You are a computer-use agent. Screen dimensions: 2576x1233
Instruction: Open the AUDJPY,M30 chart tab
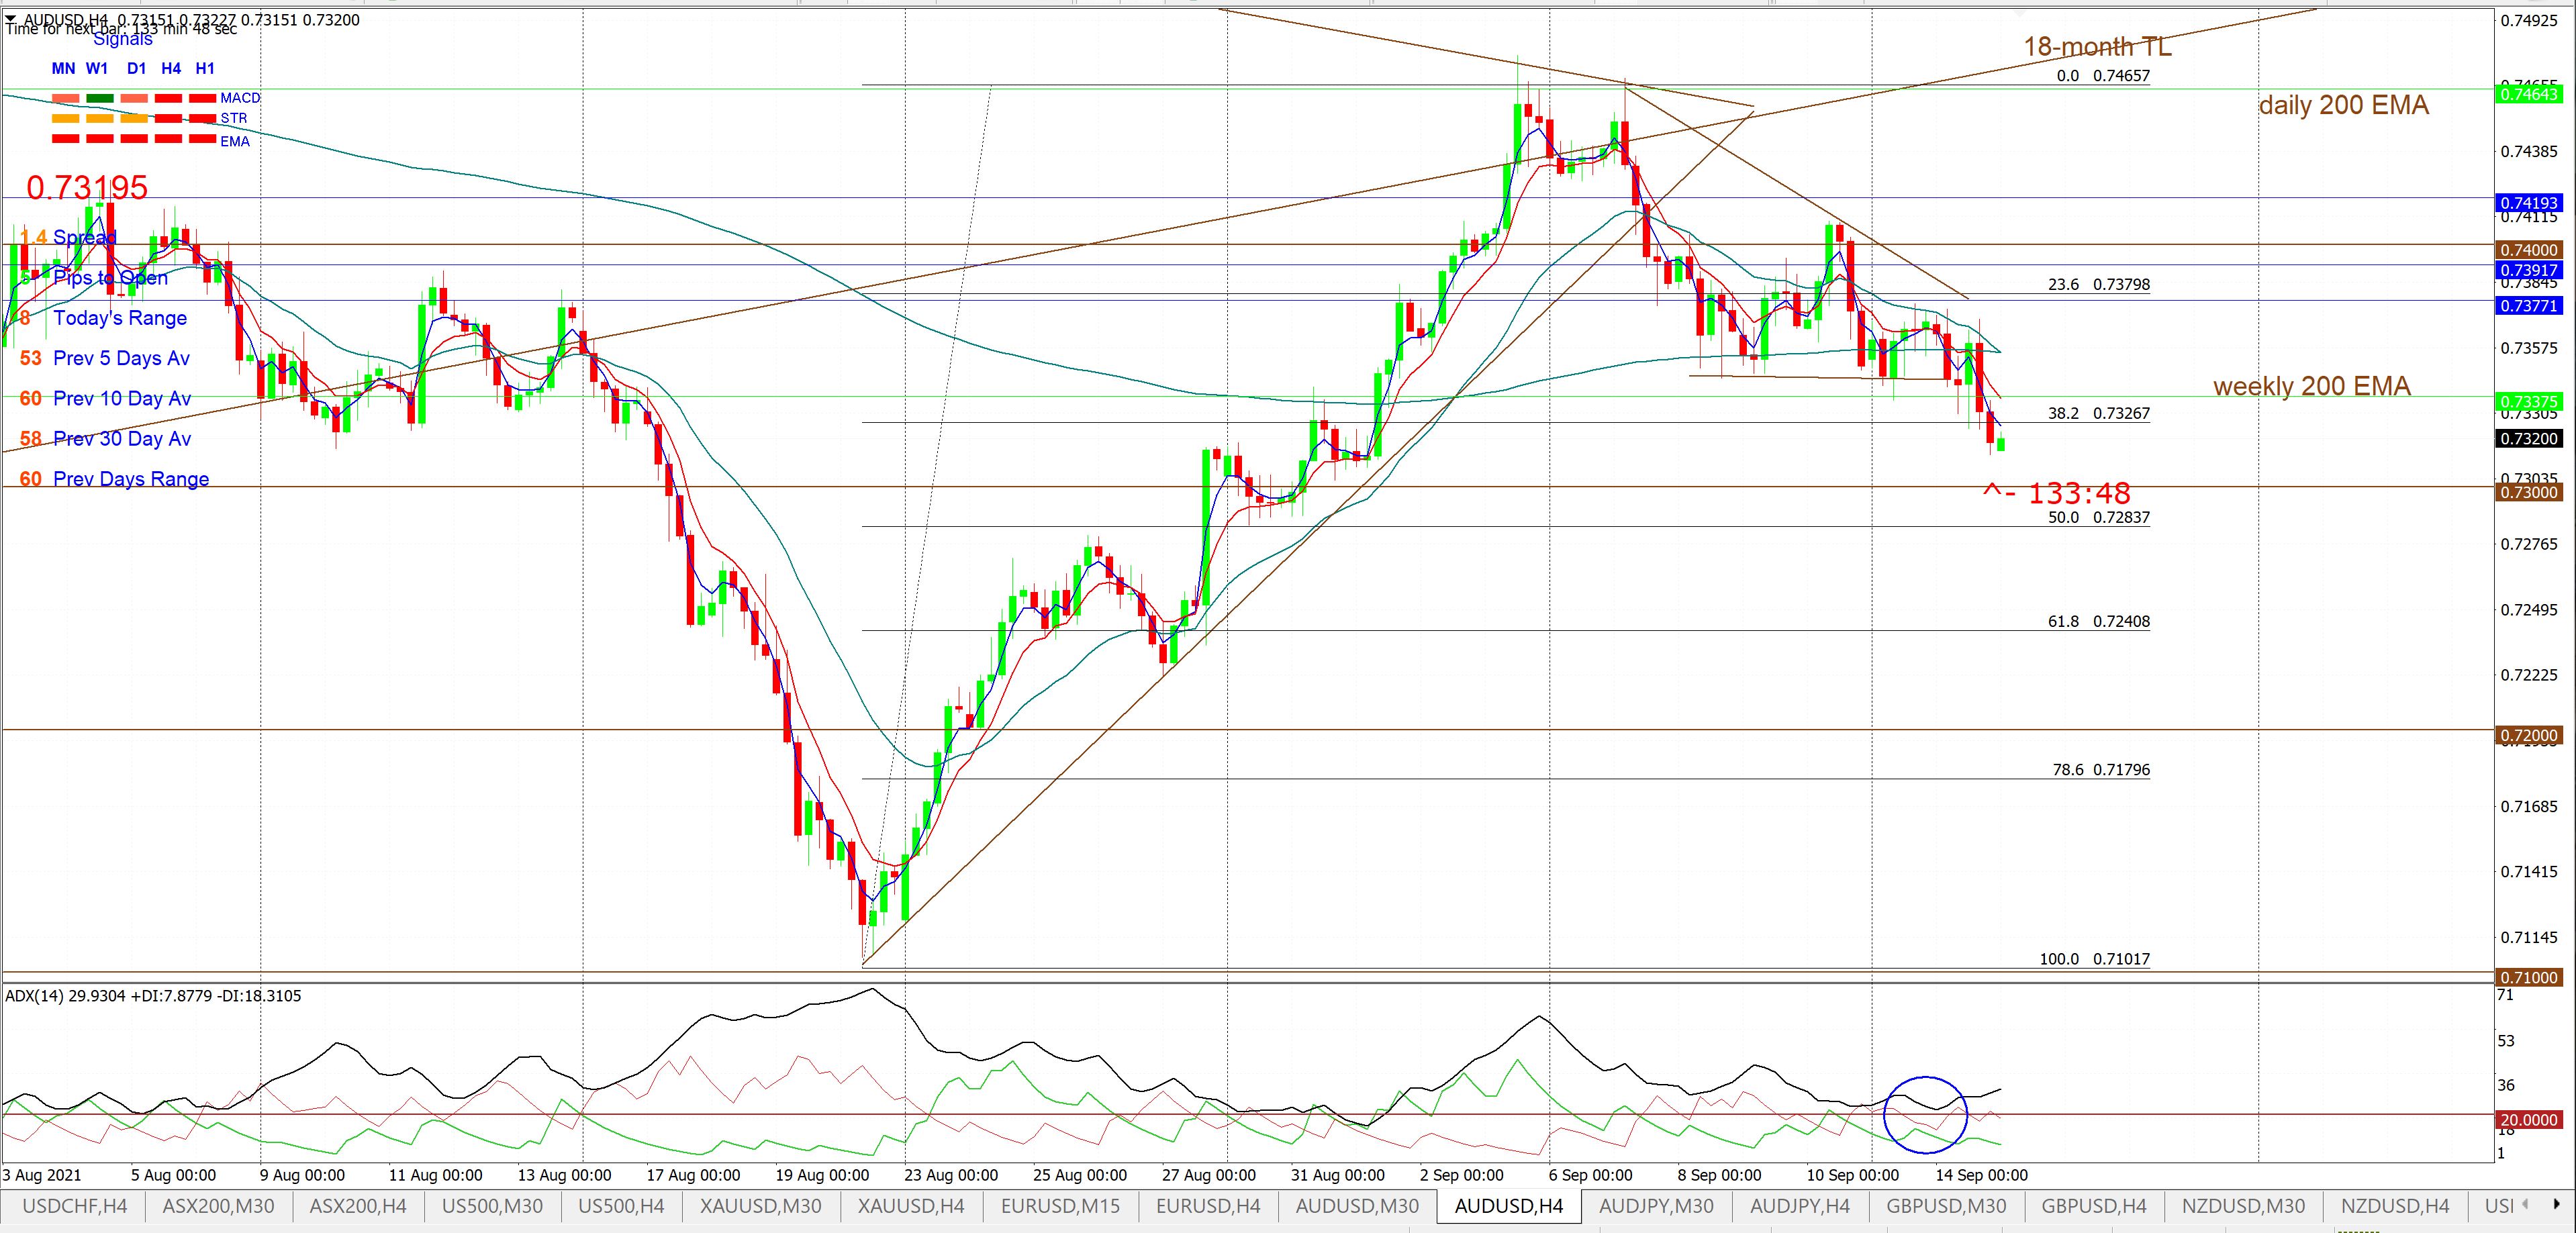[1656, 1206]
